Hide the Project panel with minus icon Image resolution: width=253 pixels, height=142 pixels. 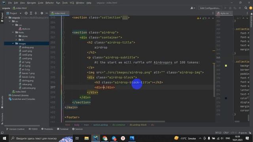[47, 13]
